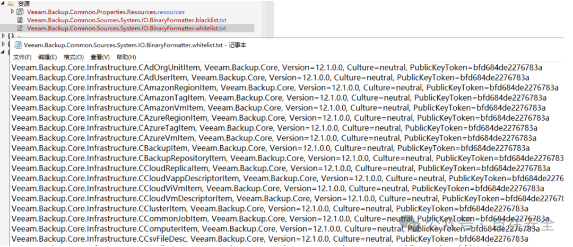Click the CAdOrgUnitItem line
The height and width of the screenshot is (247, 573).
[276, 67]
